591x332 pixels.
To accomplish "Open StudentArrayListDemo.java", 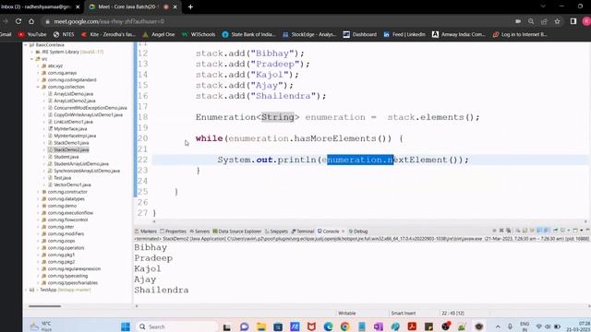I will 81,164.
